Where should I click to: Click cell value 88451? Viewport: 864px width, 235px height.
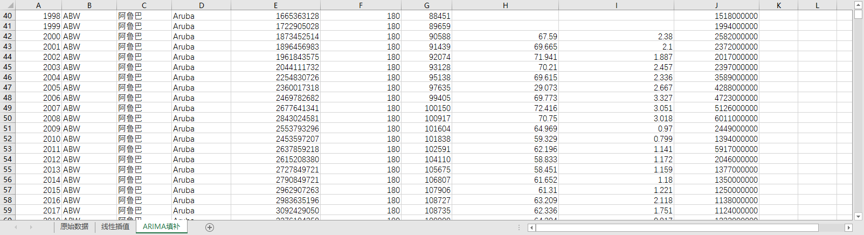[x=426, y=16]
